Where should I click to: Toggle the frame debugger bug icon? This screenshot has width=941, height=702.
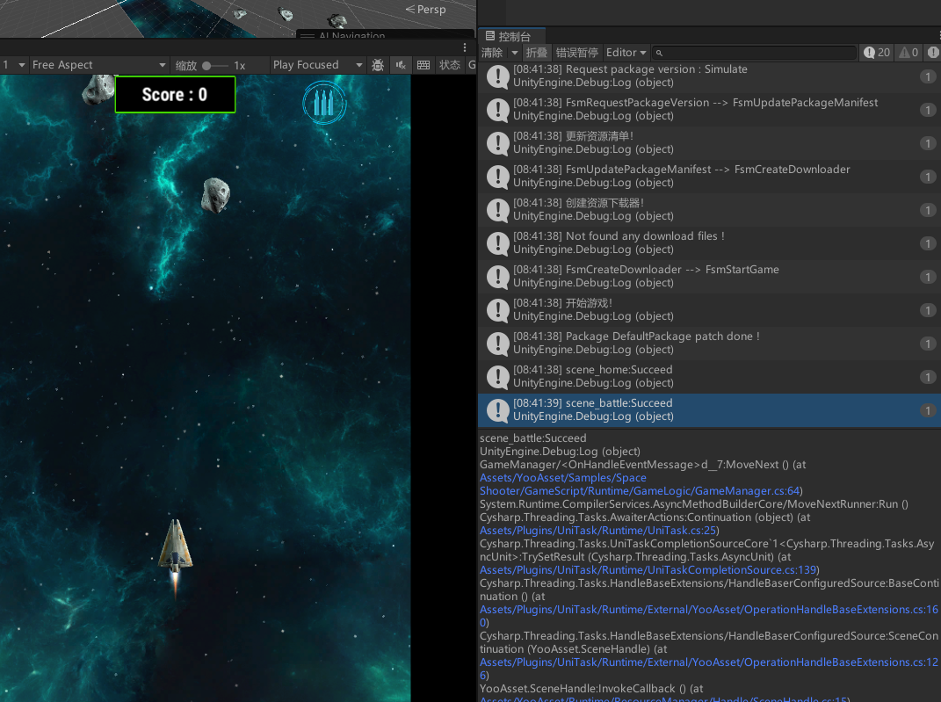pos(378,65)
